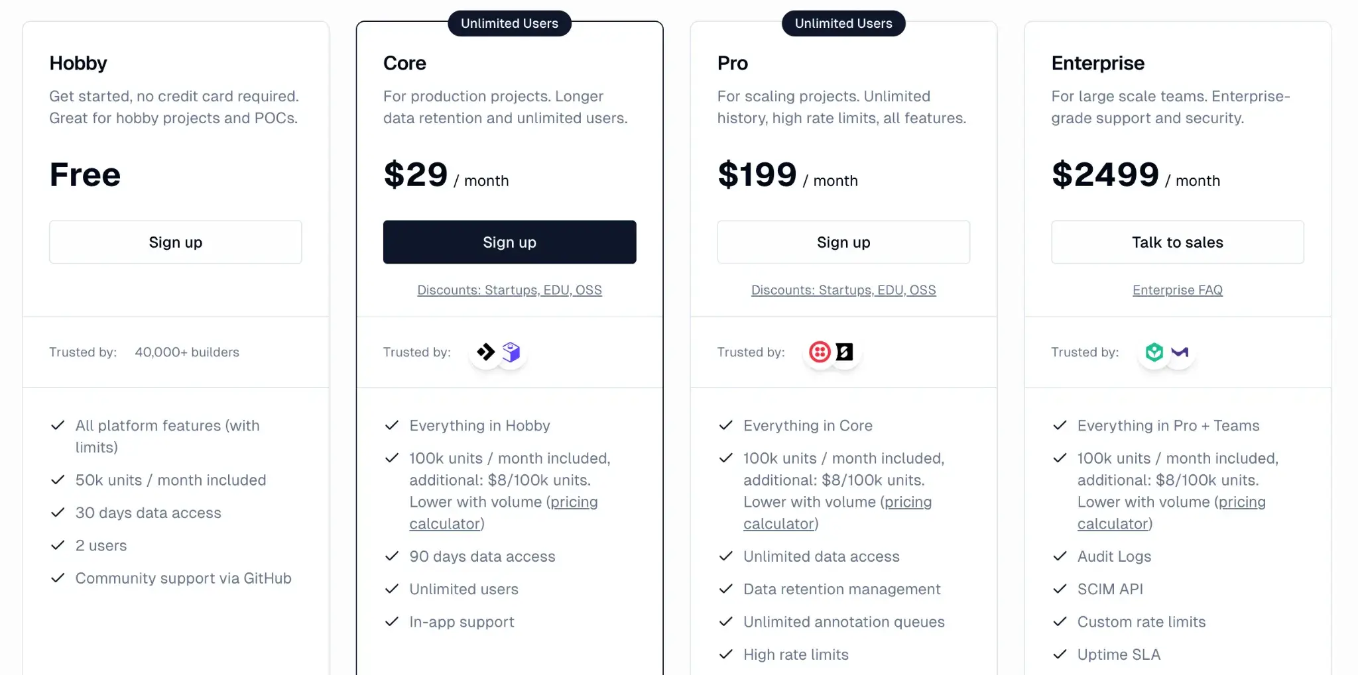Screen dimensions: 1358x675
Task: Click the checkmark icon beside Audit Logs
Action: pyautogui.click(x=1060, y=556)
